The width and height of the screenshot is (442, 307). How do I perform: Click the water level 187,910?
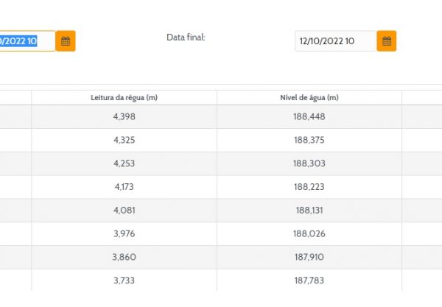pos(309,258)
